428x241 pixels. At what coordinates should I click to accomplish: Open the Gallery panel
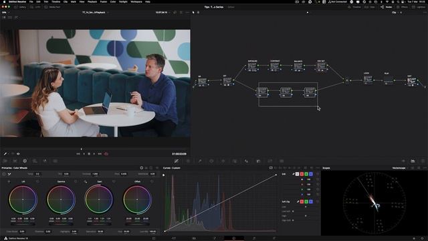point(21,7)
